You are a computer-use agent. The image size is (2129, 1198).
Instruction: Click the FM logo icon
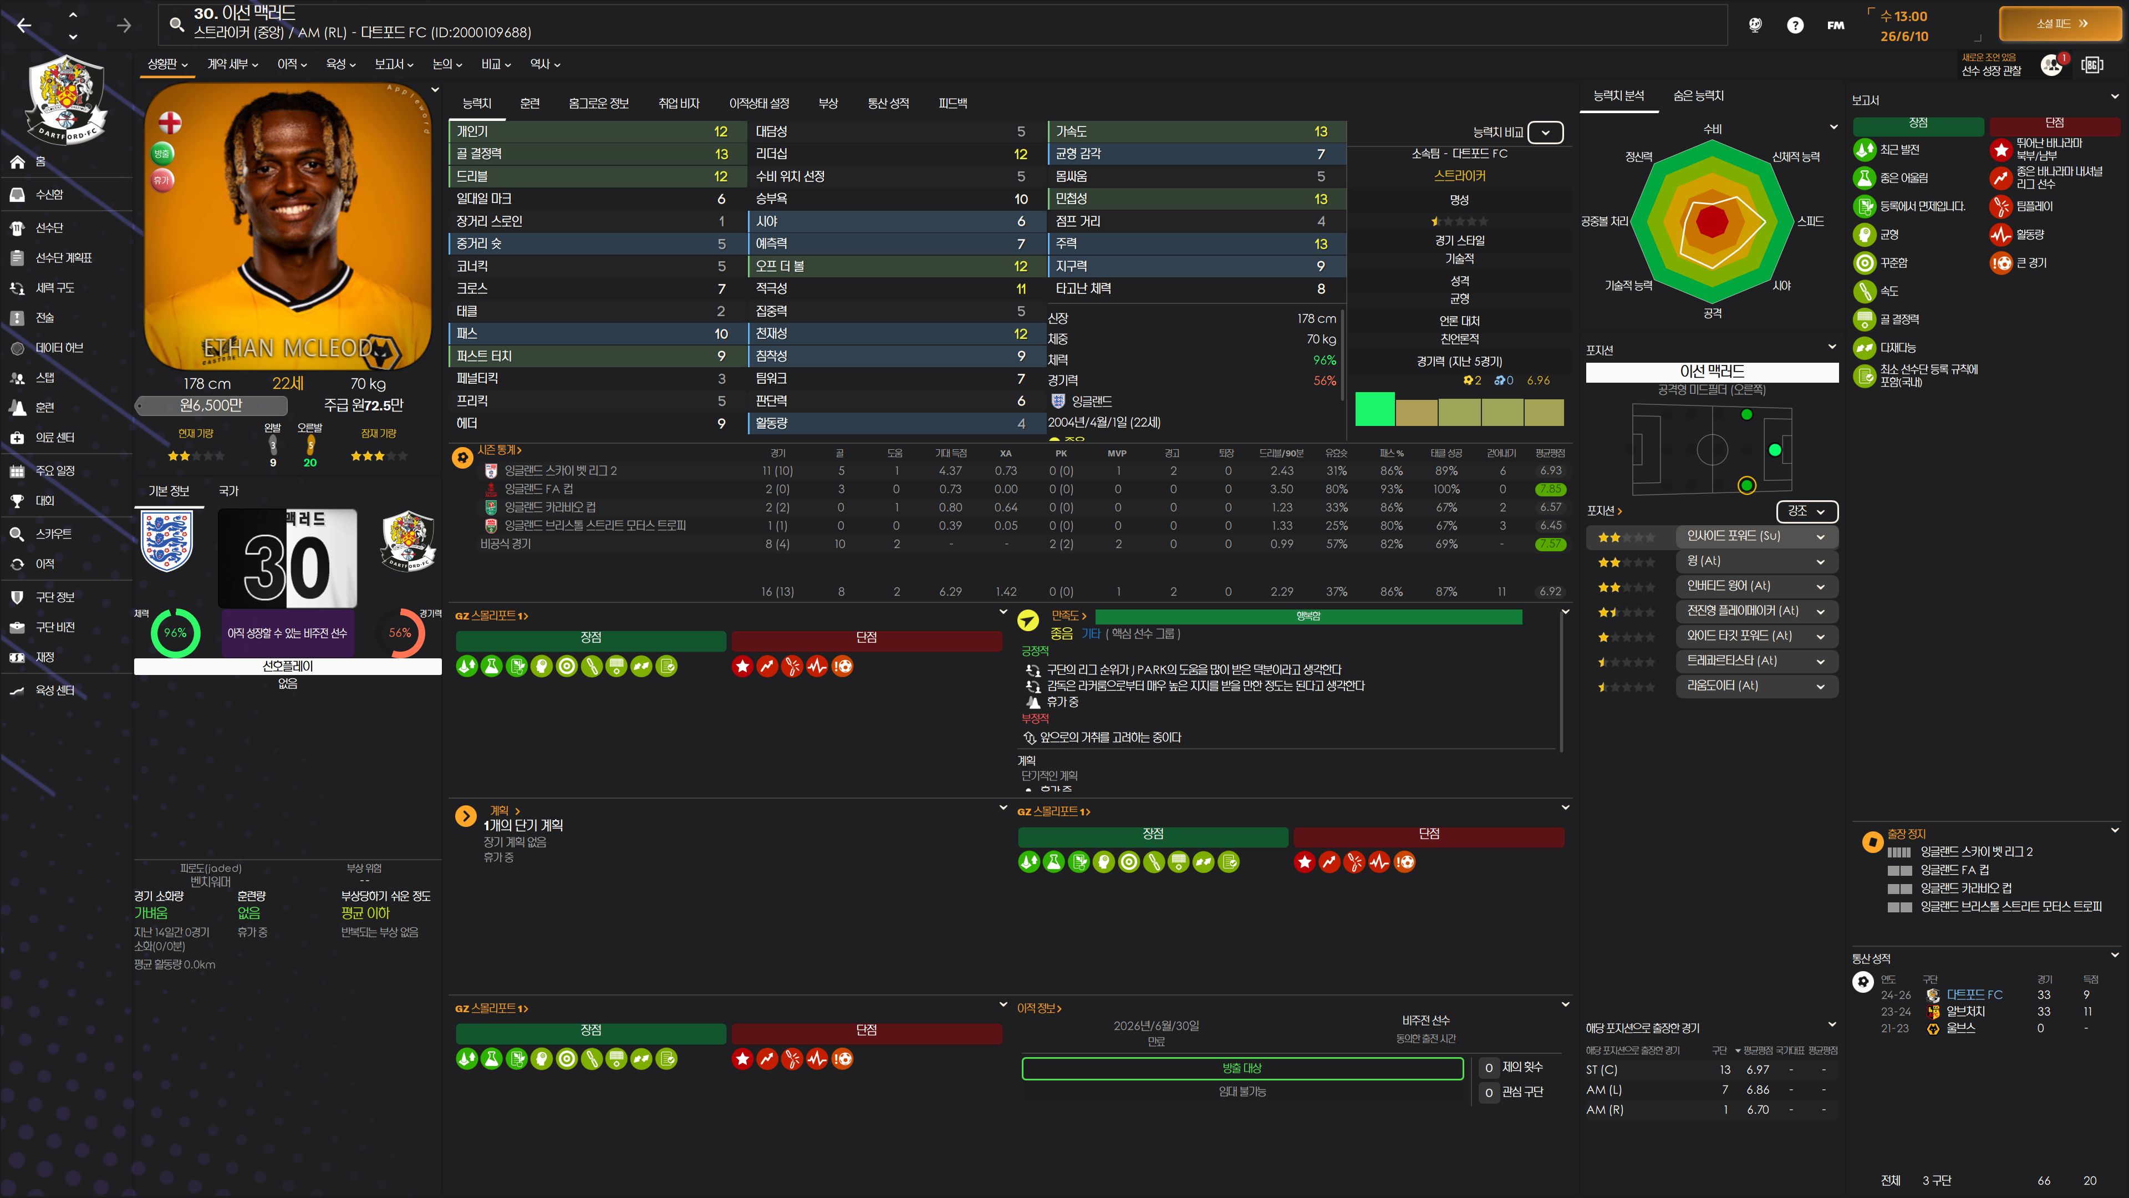pos(1836,26)
